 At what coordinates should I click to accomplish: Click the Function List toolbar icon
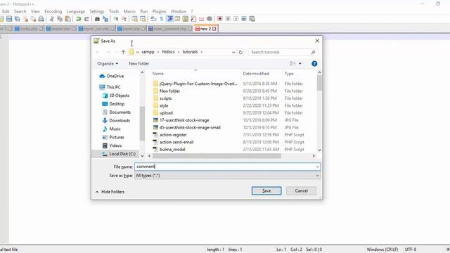[193, 19]
